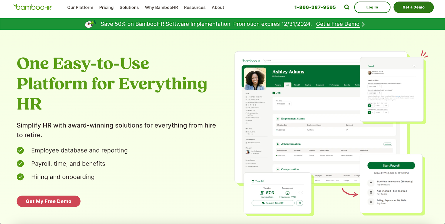Click the Employment Status section icon
Screen dimensions: 445x224
[278, 119]
